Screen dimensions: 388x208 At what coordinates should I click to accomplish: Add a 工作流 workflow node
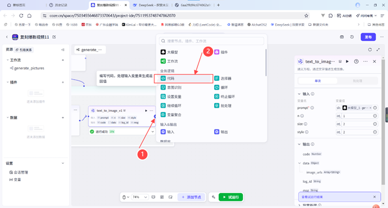click(x=169, y=61)
